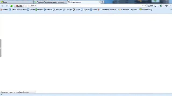Open the Яндекс logo button
This screenshot has width=172, height=96.
19,6
